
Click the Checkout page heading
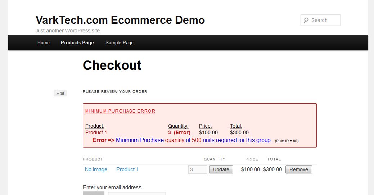(x=112, y=65)
